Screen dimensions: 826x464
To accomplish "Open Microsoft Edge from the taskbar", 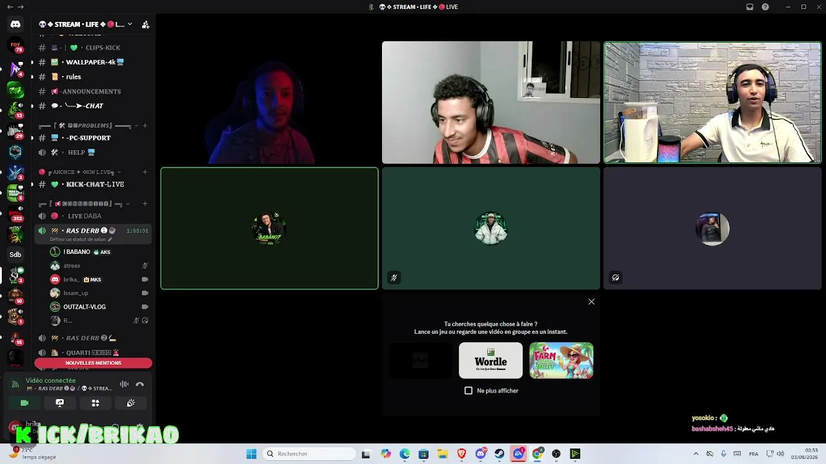I will click(x=405, y=454).
